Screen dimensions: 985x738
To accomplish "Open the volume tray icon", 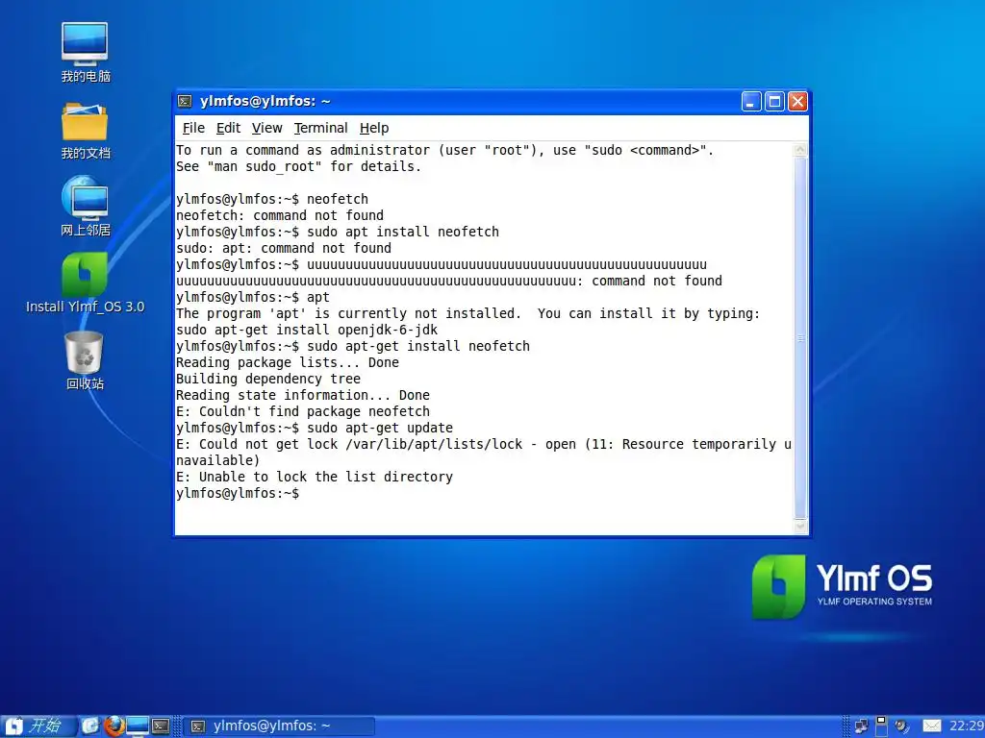I will click(x=902, y=726).
